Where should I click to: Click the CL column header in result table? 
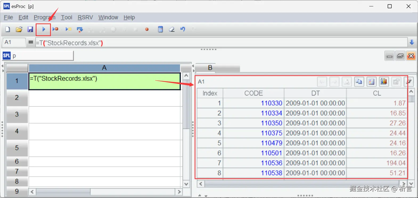[x=377, y=93]
